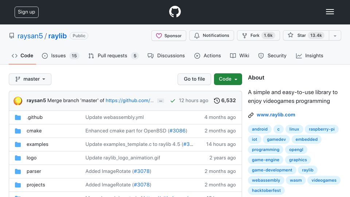The image size is (350, 197).
Task: Open #3078 link in projects row
Action: tap(142, 185)
